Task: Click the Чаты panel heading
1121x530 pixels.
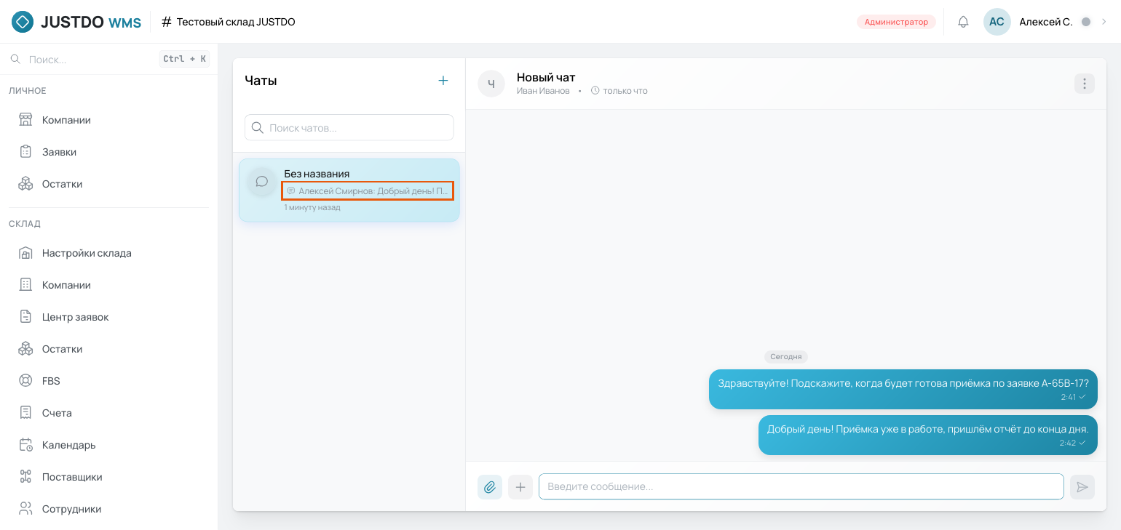Action: tap(261, 81)
